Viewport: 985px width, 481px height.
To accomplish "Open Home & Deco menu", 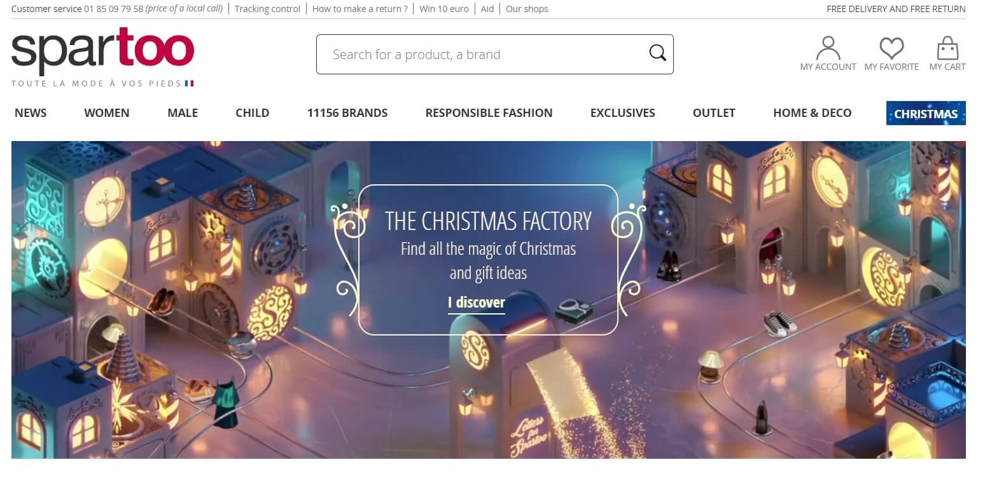I will pos(812,113).
